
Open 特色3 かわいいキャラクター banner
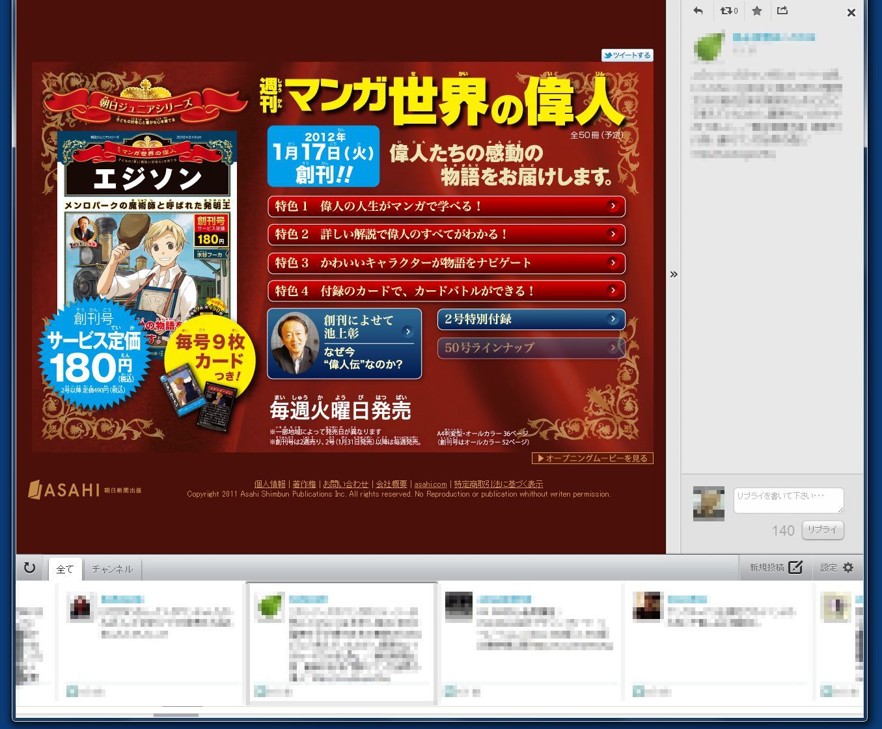(447, 263)
